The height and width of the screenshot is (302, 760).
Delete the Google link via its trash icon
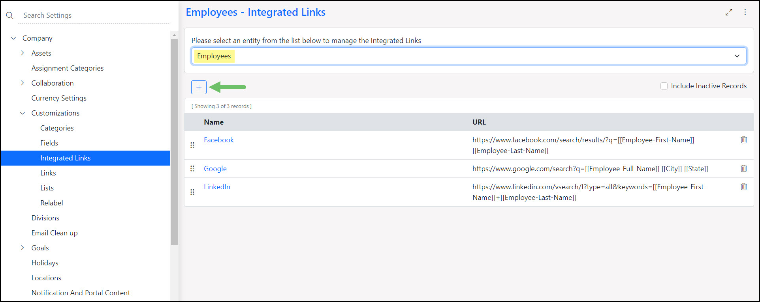[743, 168]
